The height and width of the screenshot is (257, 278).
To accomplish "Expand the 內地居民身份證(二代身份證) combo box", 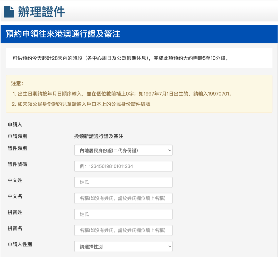I will 123,150.
